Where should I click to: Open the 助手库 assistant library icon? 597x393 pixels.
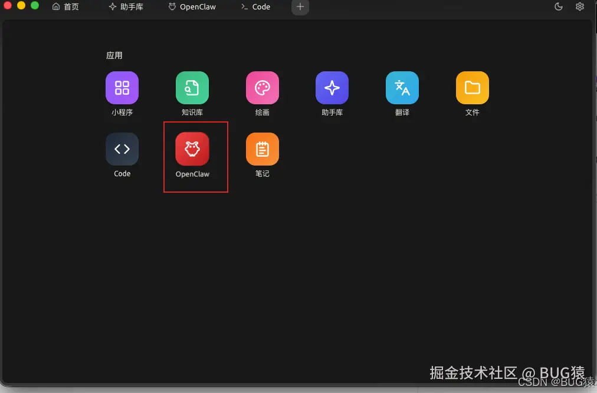[x=332, y=87]
